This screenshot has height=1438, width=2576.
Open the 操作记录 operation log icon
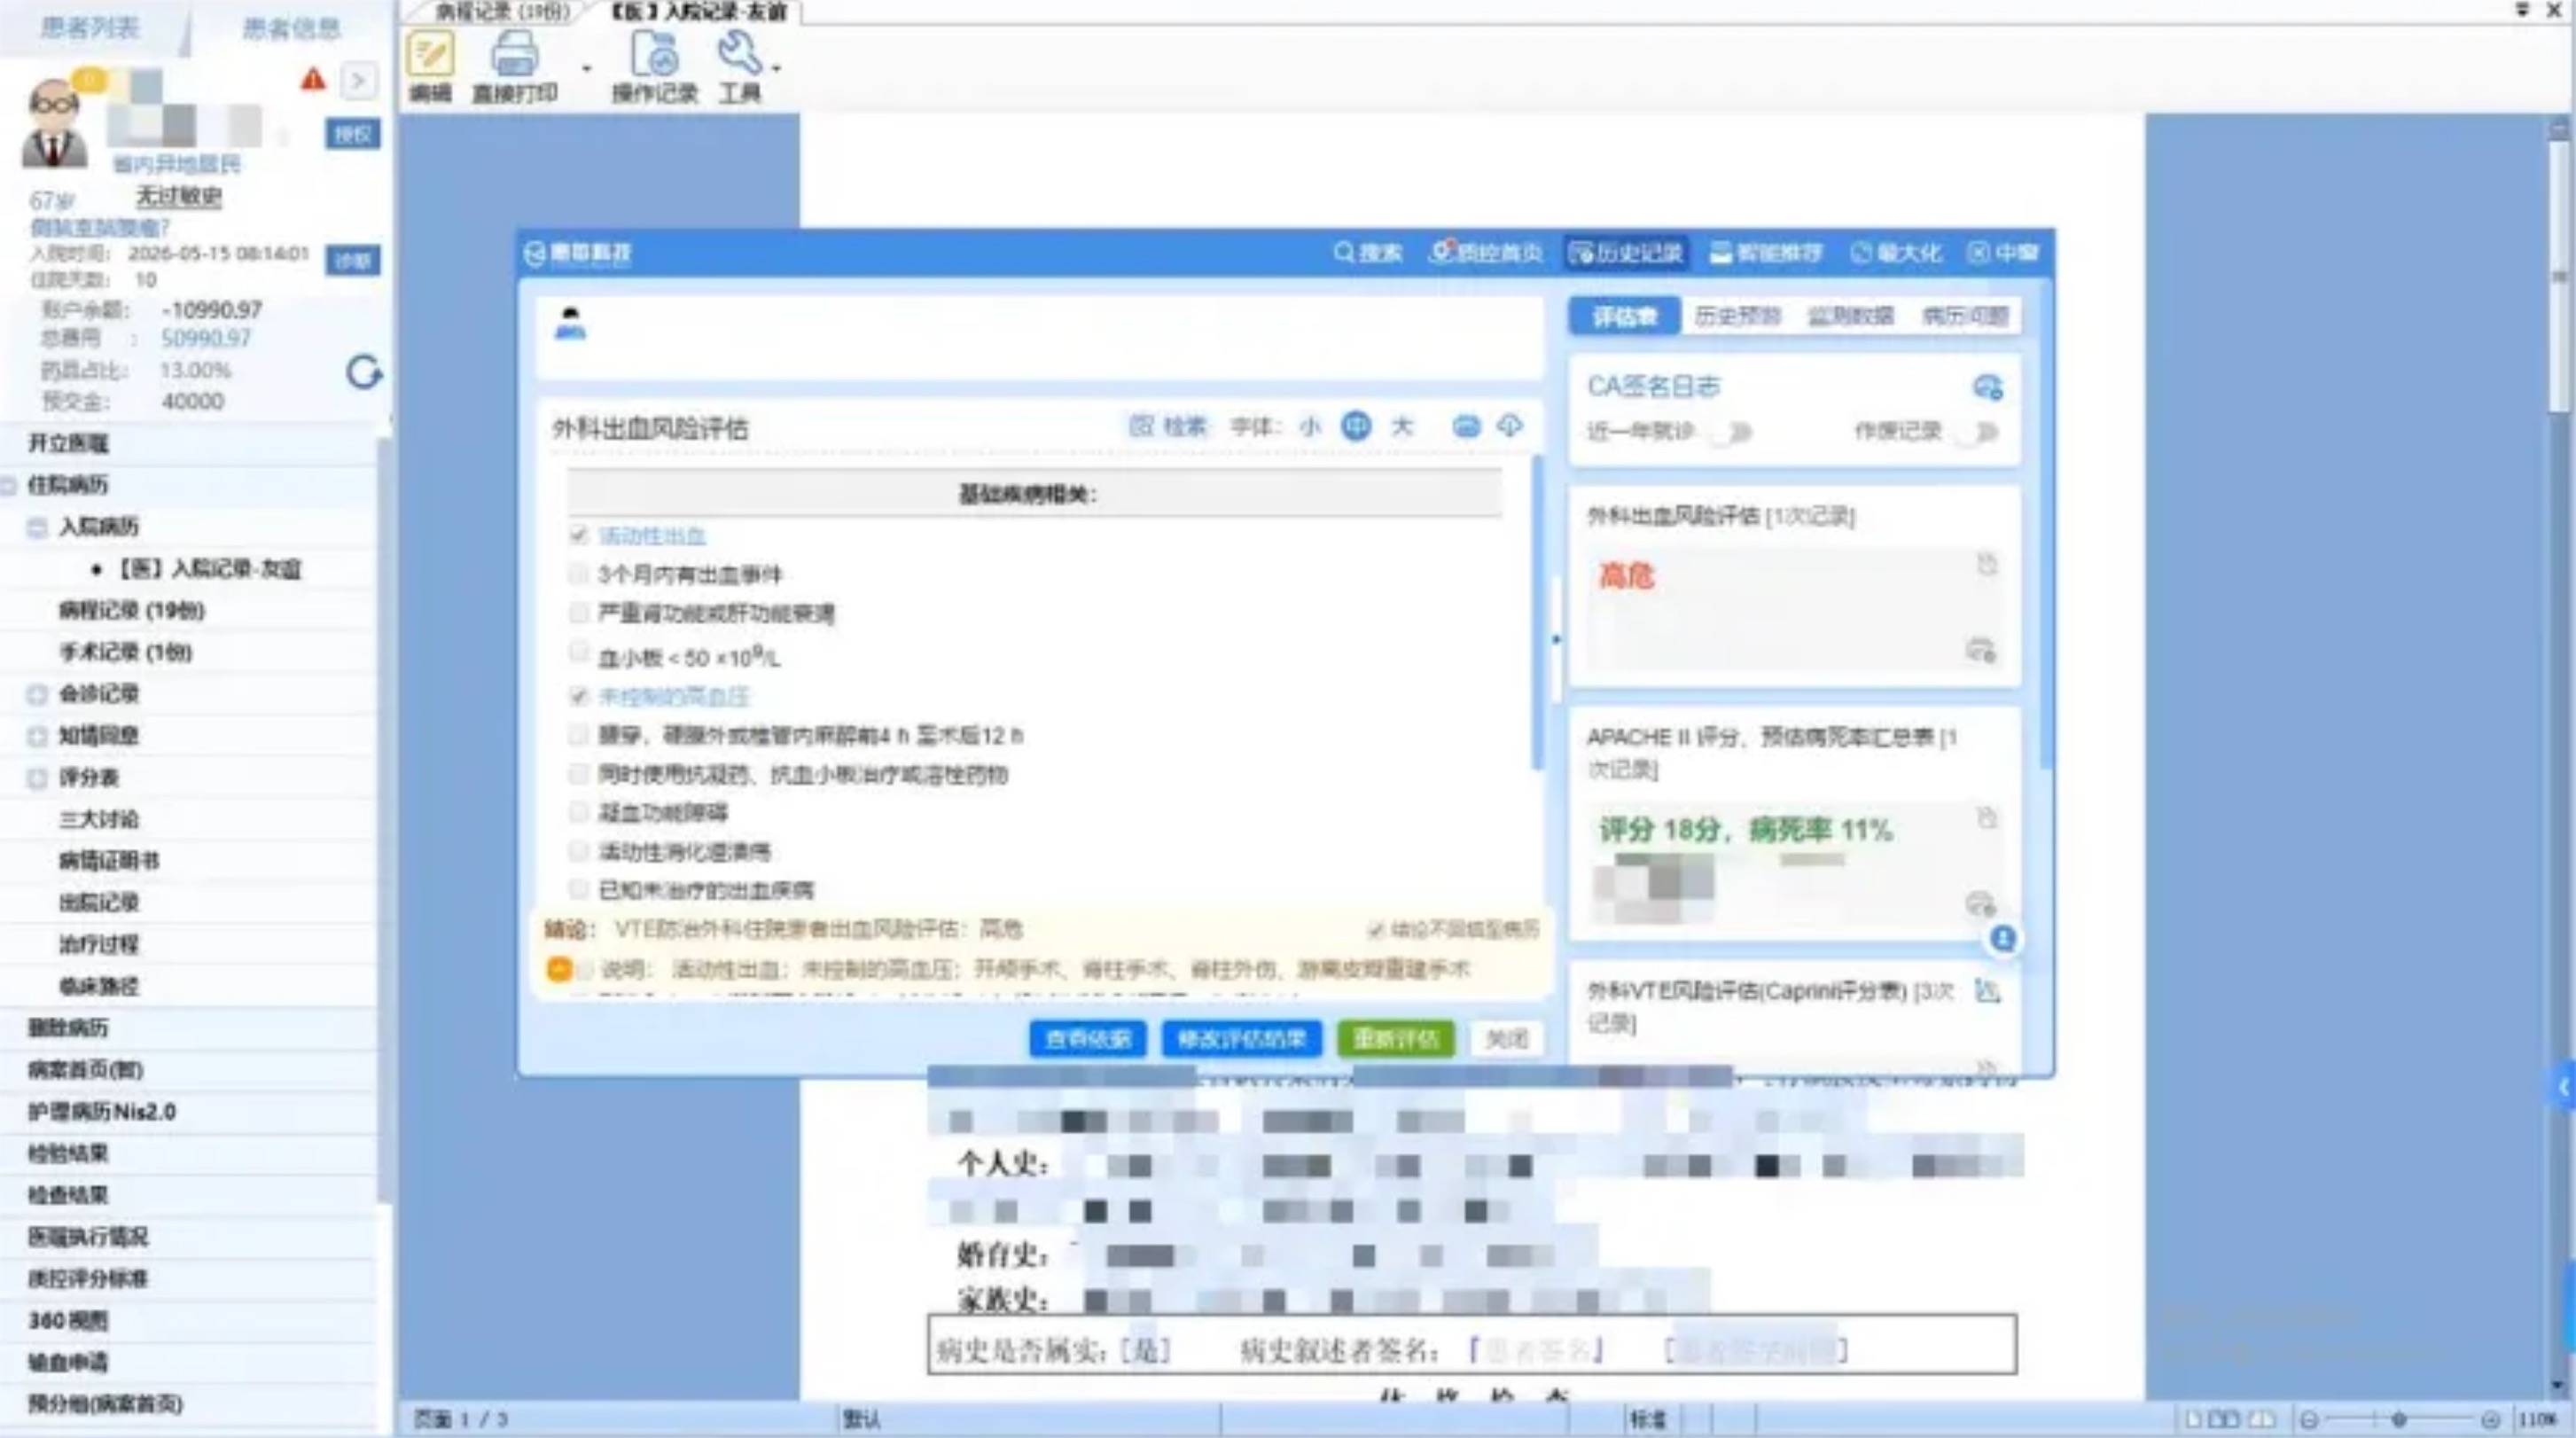654,54
